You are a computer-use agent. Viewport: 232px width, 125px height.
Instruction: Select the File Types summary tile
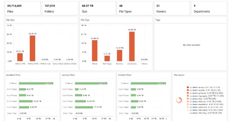coord(134,8)
